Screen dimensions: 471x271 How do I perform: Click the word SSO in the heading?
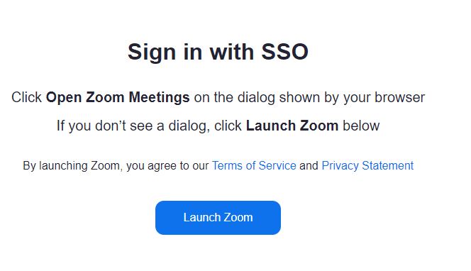(284, 52)
